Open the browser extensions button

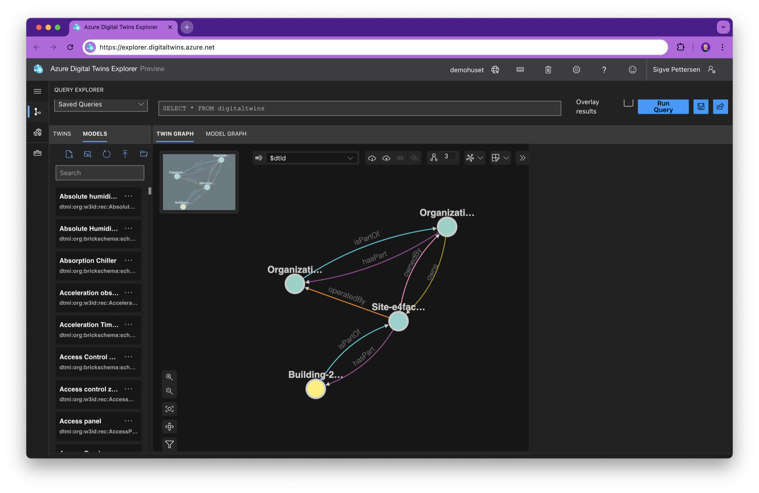click(x=681, y=47)
